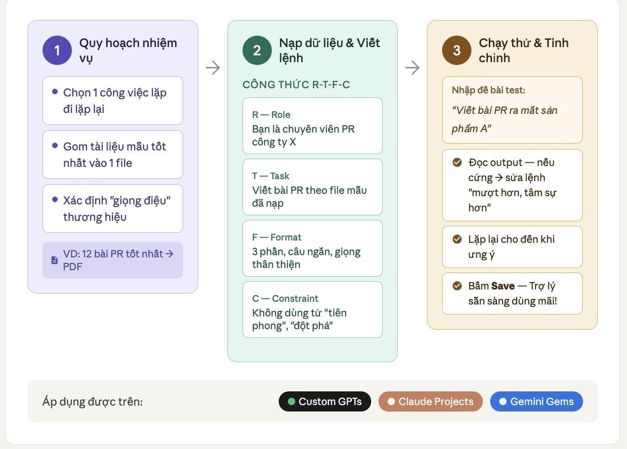
Task: Click the purple step 1 number circle
Action: (57, 50)
